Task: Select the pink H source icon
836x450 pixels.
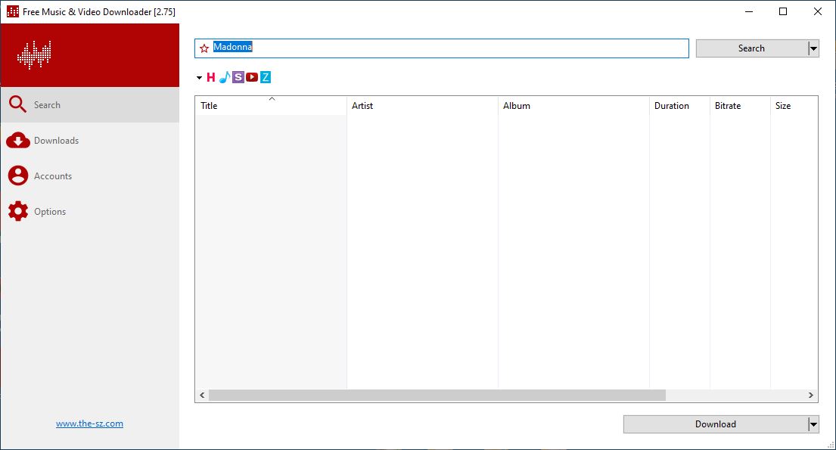Action: pyautogui.click(x=210, y=77)
